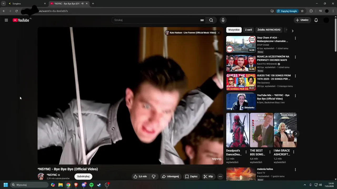Open Discord from the taskbar
The image size is (337, 189).
coord(84,185)
